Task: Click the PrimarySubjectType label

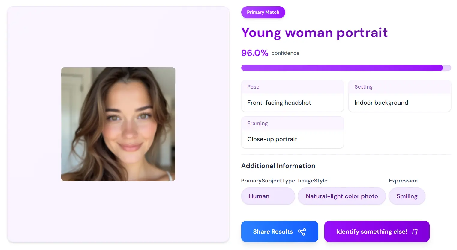Action: point(268,181)
